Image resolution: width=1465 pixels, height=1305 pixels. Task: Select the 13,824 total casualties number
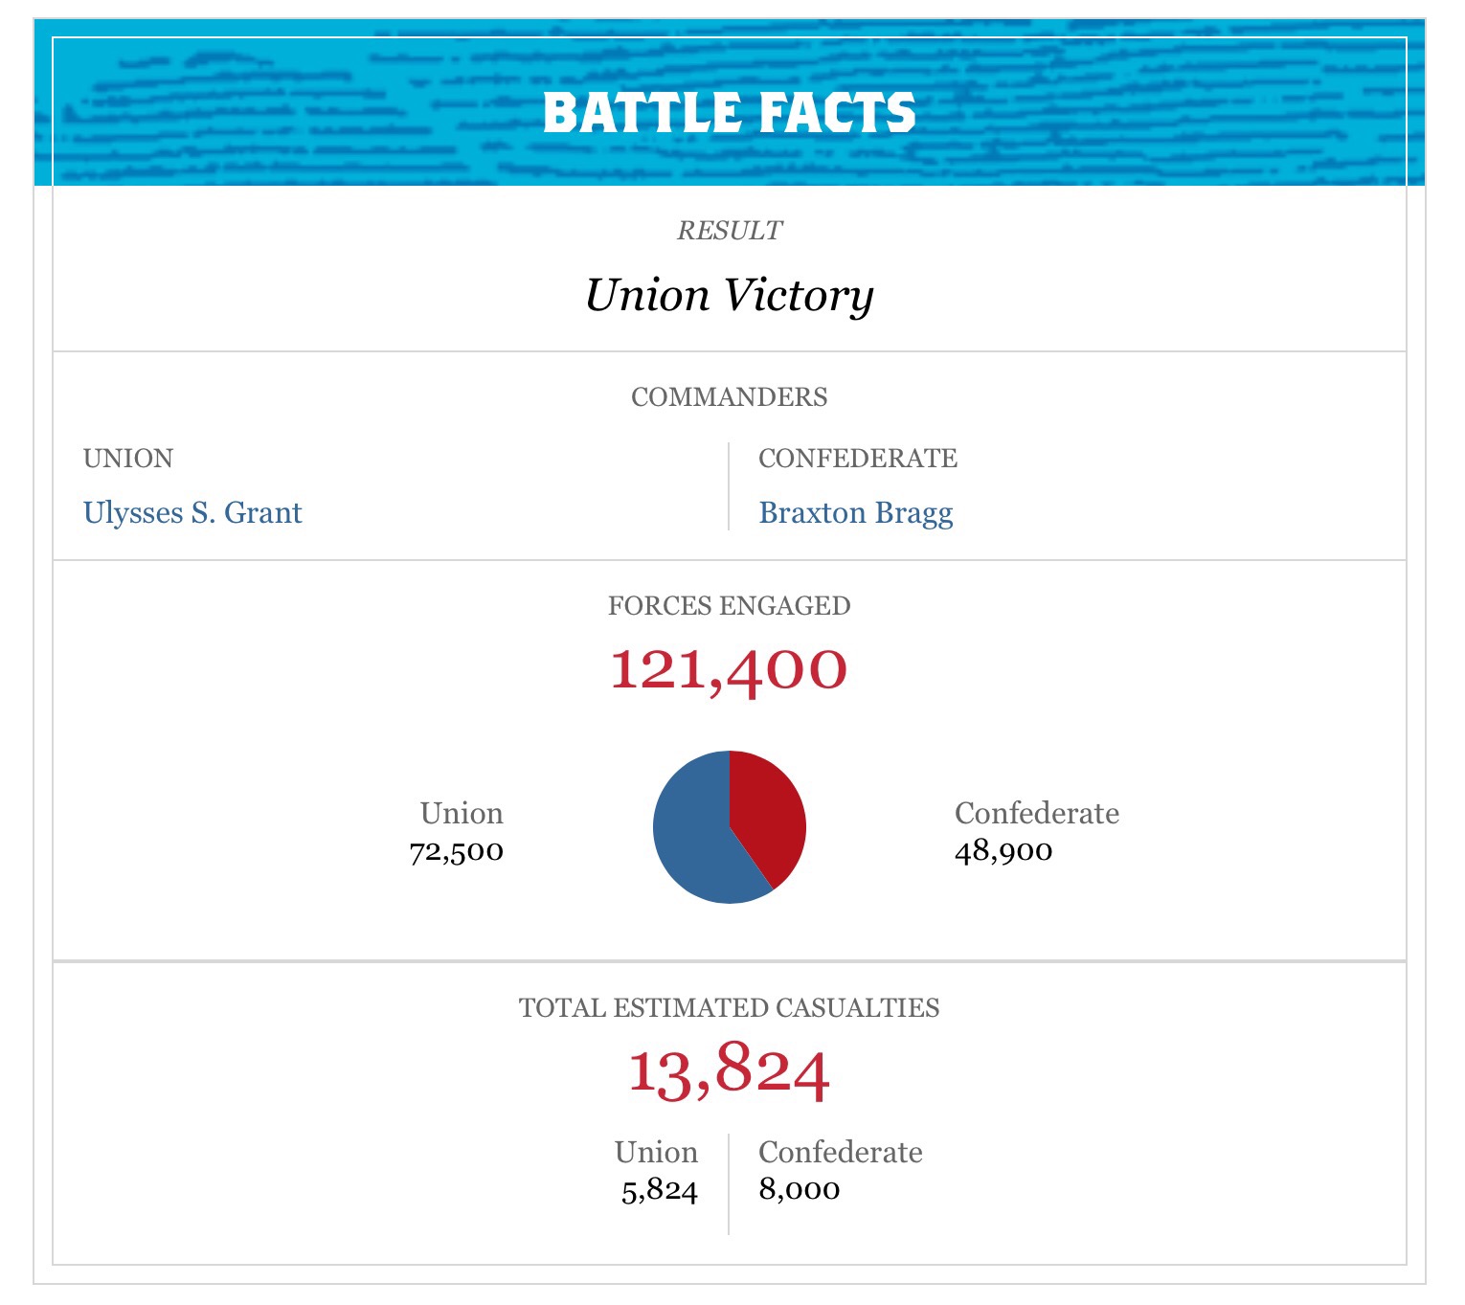click(x=730, y=1070)
